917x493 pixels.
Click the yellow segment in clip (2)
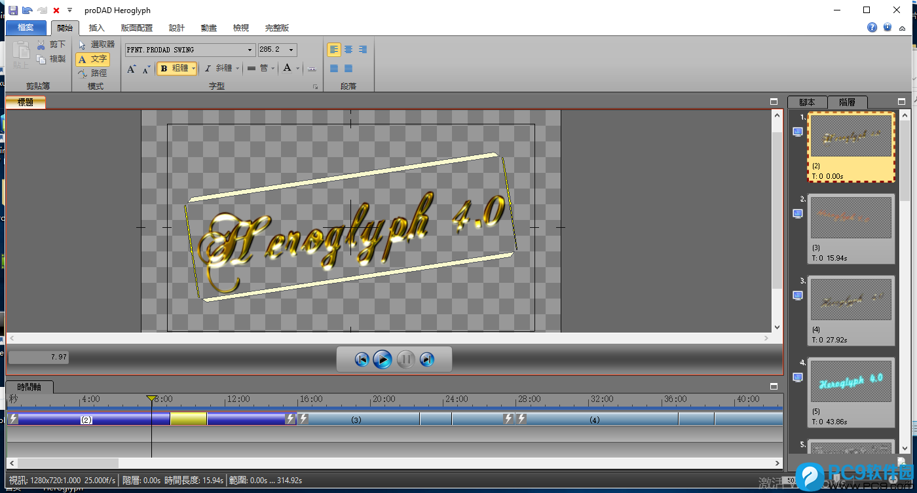tap(189, 419)
